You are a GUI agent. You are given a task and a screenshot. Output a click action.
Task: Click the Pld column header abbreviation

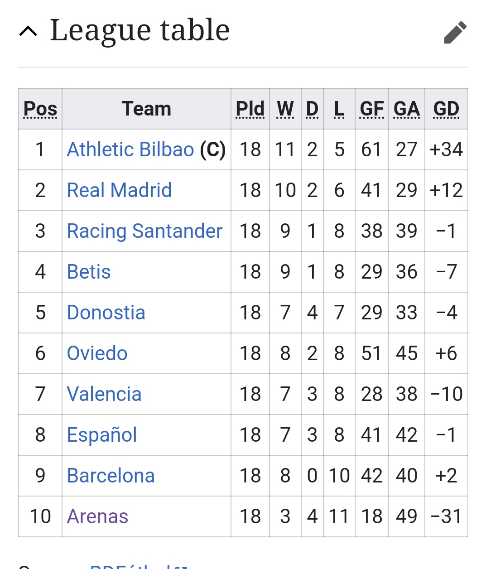(x=250, y=109)
